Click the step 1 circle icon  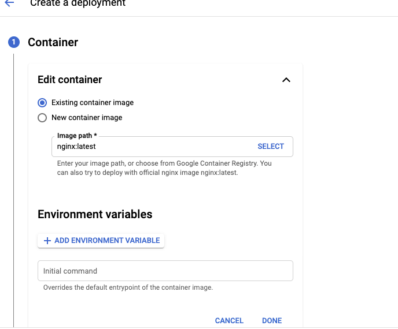point(14,42)
